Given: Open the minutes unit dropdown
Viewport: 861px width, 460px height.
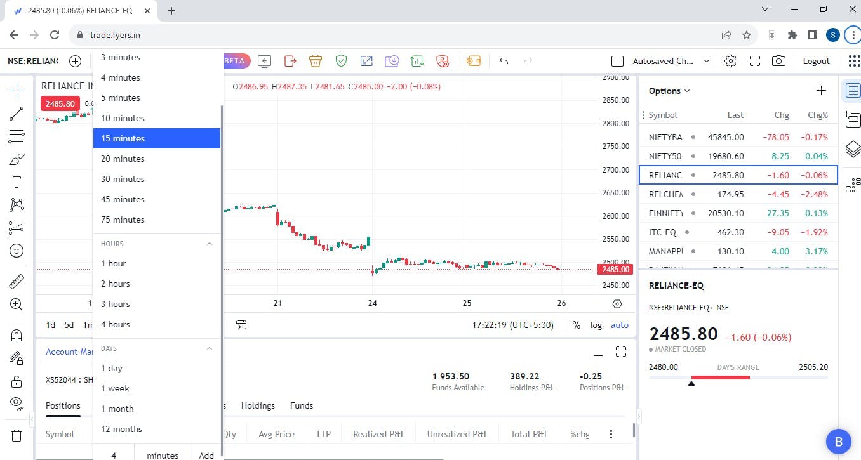Looking at the screenshot, I should coord(163,454).
